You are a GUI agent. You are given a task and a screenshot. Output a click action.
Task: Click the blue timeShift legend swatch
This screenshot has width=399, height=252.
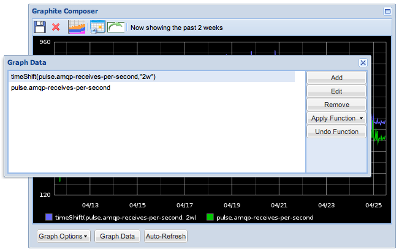pyautogui.click(x=49, y=217)
